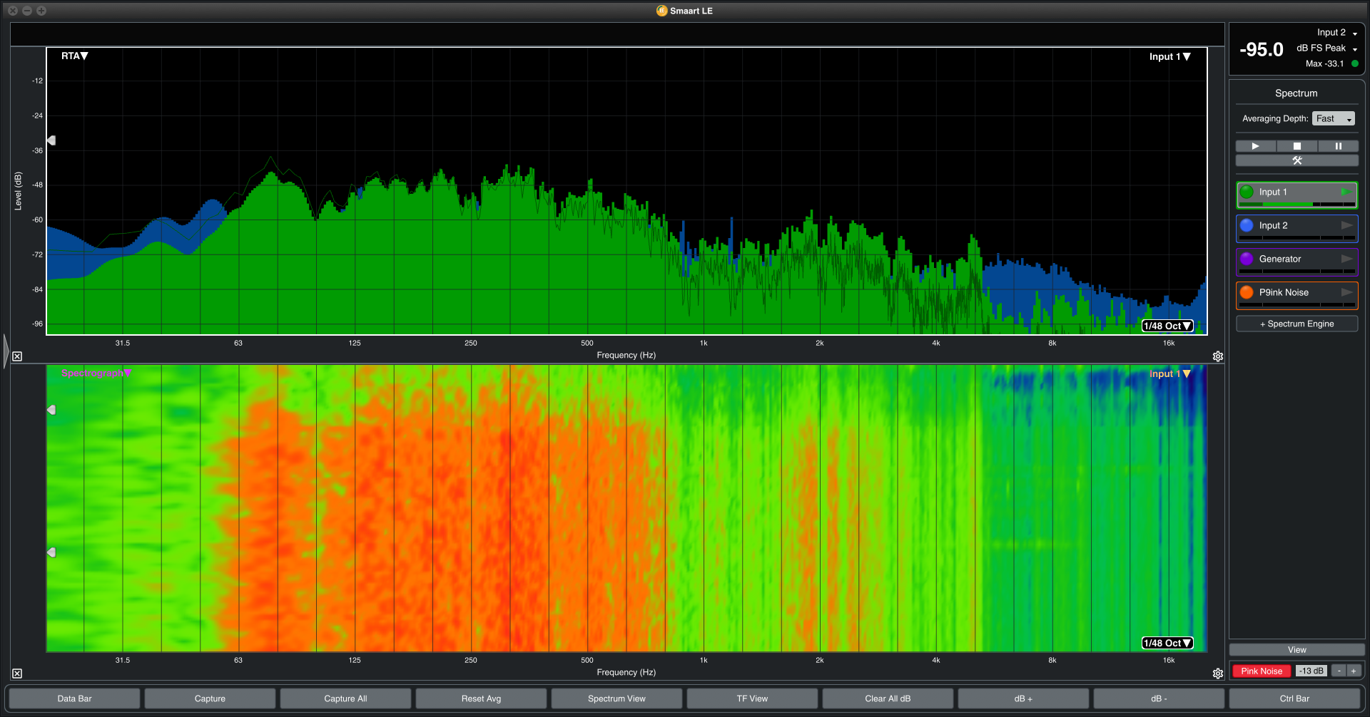
Task: Open Averaging Depth Fast dropdown
Action: [x=1333, y=118]
